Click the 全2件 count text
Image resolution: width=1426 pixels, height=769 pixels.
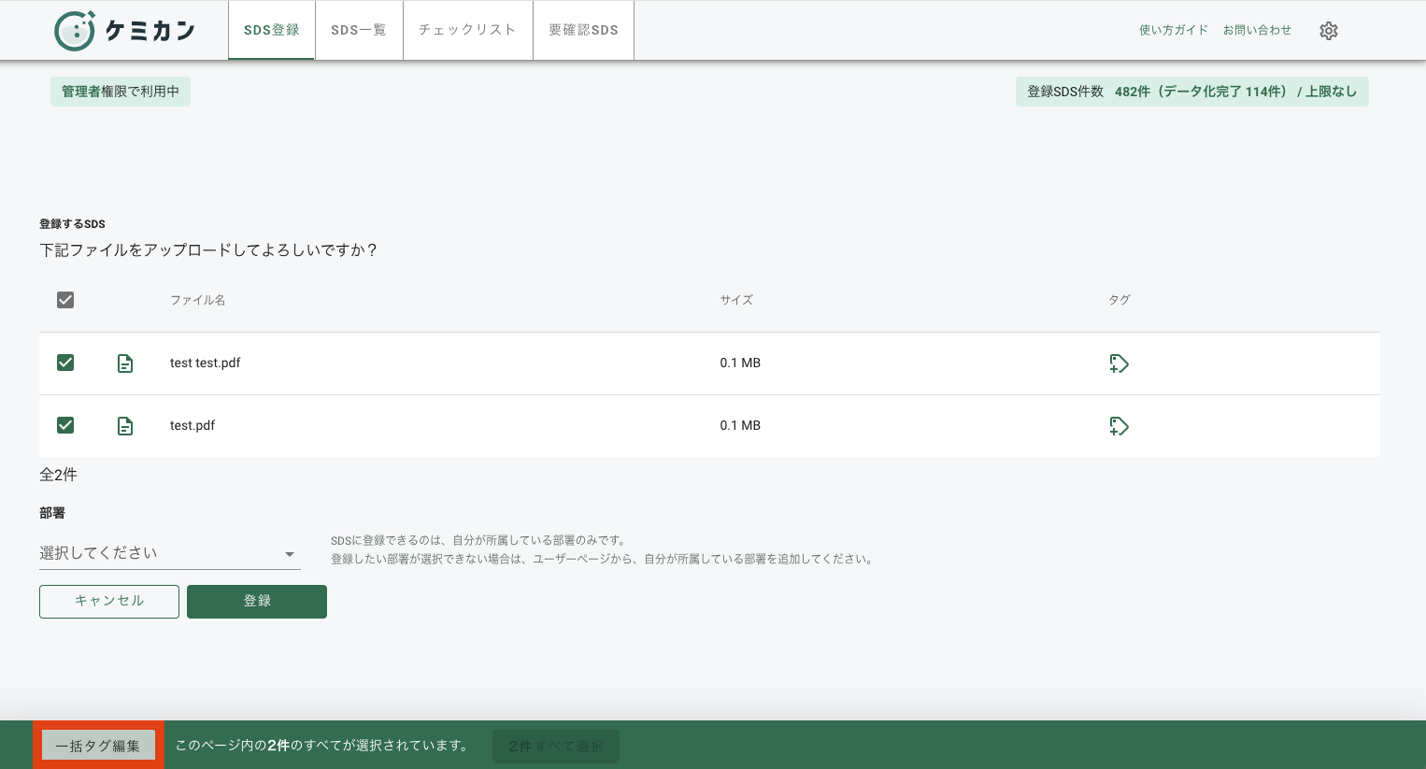point(58,475)
